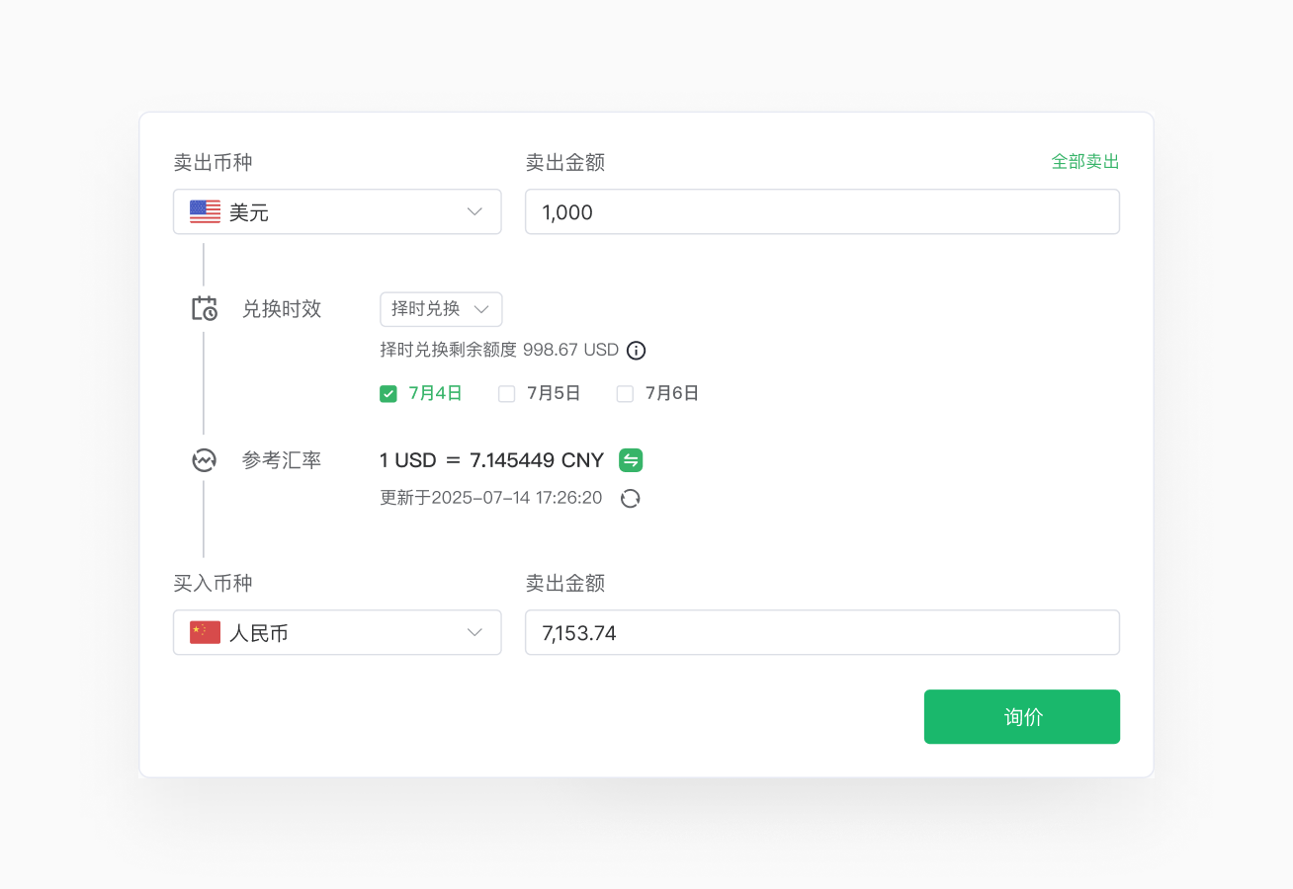Expand the 人民币 dropdown arrow

coord(474,633)
